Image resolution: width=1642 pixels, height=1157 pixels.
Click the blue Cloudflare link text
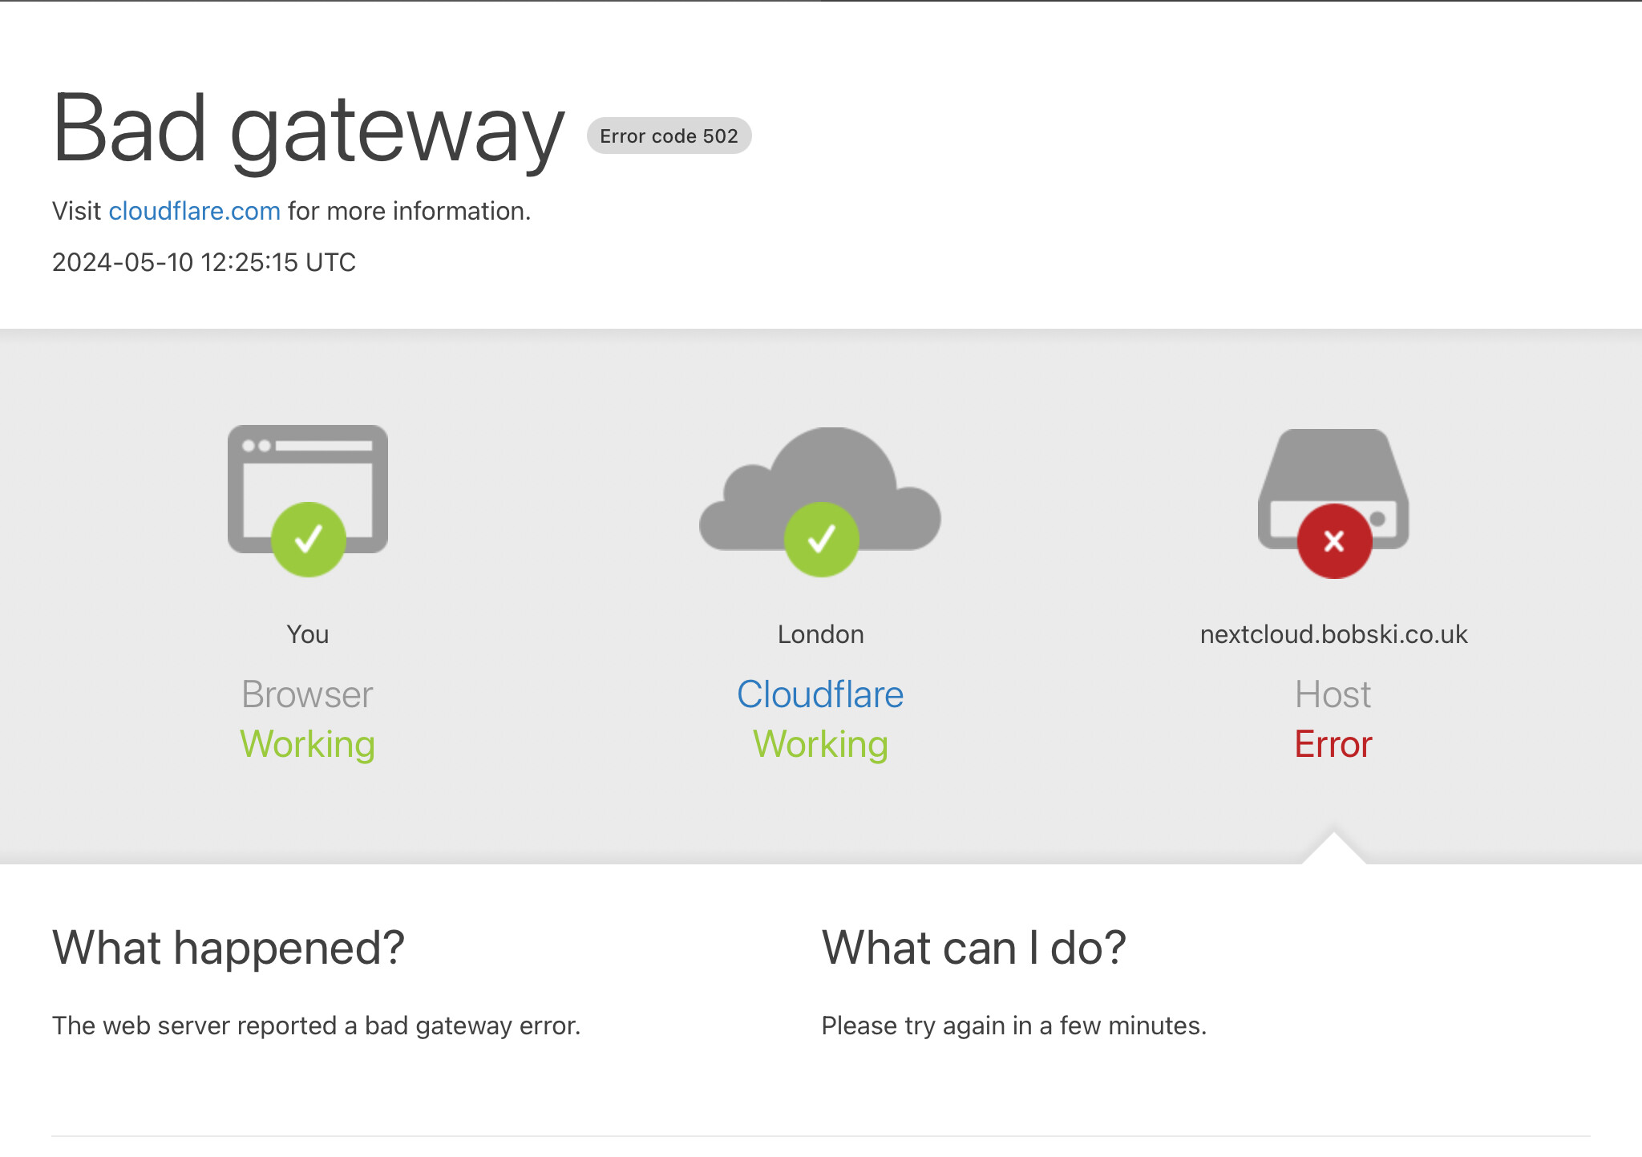820,694
